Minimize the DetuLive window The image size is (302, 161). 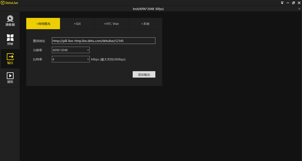[x=288, y=3]
